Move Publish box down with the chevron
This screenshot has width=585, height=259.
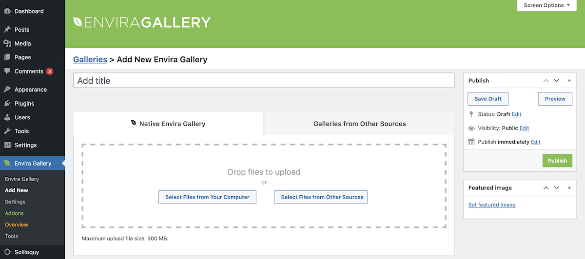tap(557, 81)
